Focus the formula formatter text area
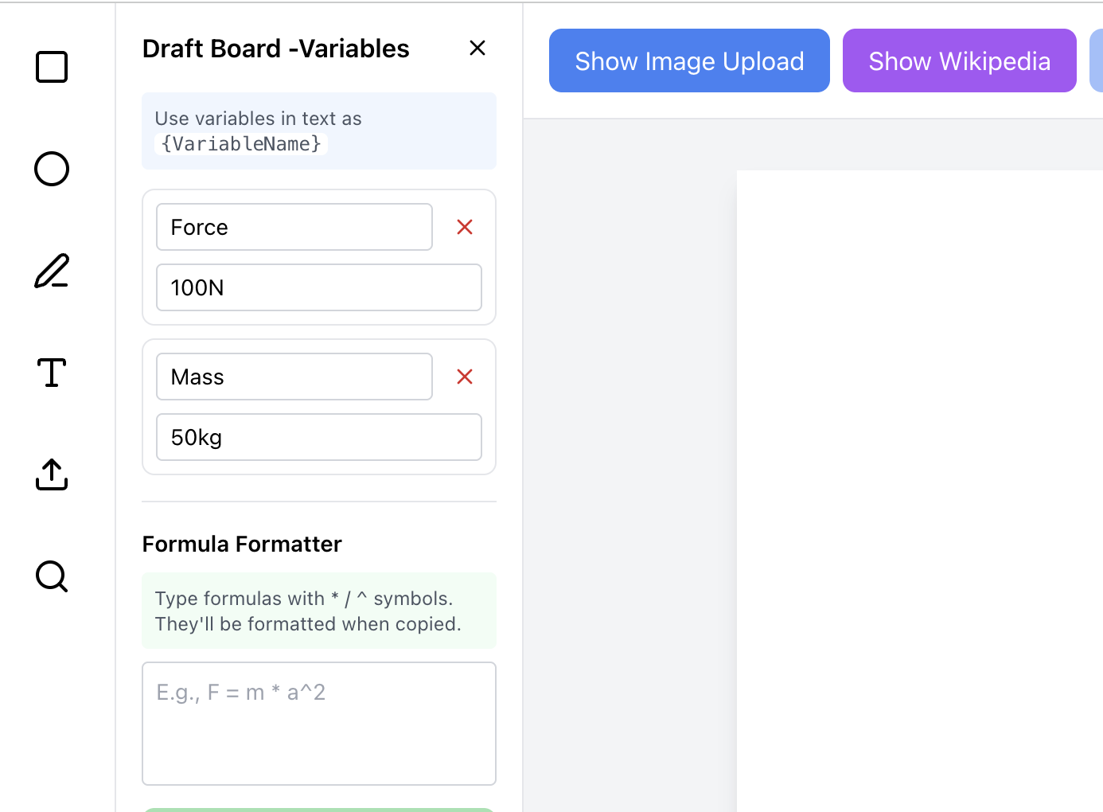This screenshot has width=1103, height=812. (319, 724)
